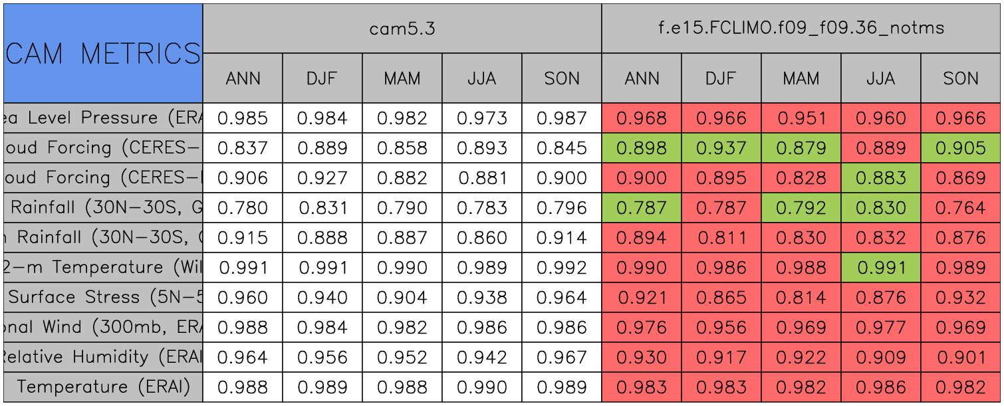The height and width of the screenshot is (406, 1004).
Task: Click the red cell showing 0.901
Action: (x=961, y=357)
